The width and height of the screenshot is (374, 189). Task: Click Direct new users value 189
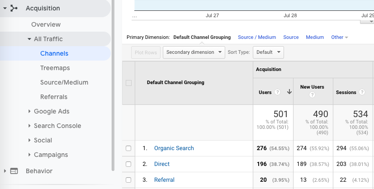(302, 164)
